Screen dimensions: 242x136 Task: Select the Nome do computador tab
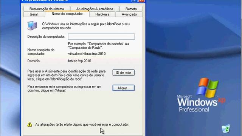(67, 14)
